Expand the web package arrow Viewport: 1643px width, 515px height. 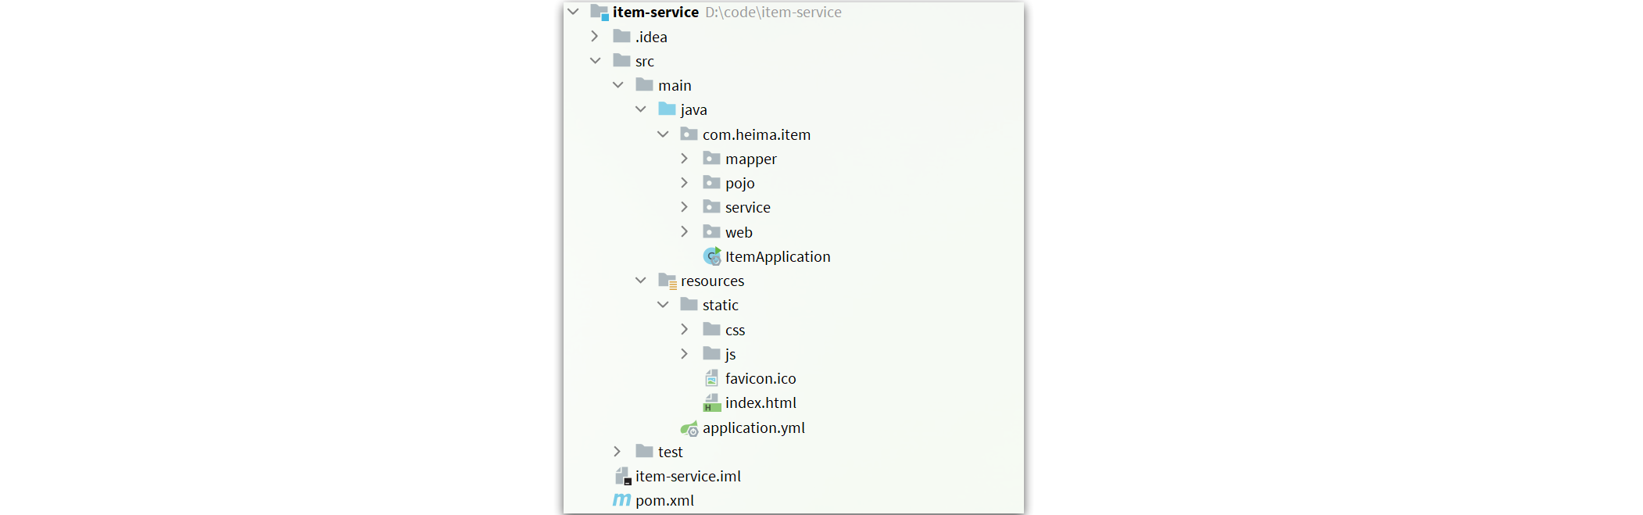(685, 232)
